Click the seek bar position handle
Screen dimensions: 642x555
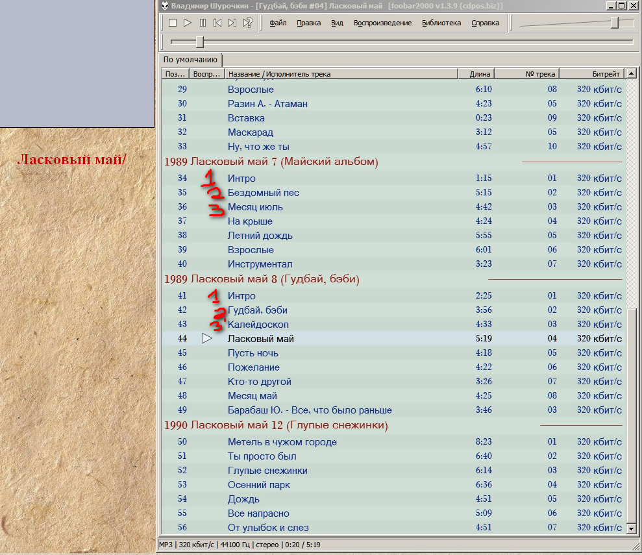pos(200,42)
